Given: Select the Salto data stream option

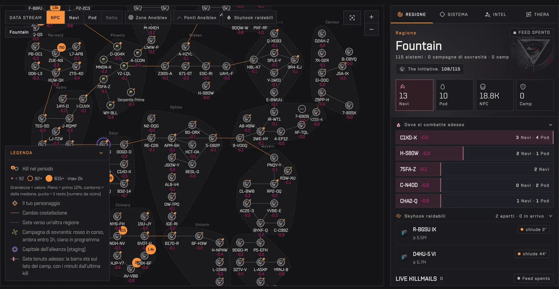Looking at the screenshot, I should click(x=112, y=17).
